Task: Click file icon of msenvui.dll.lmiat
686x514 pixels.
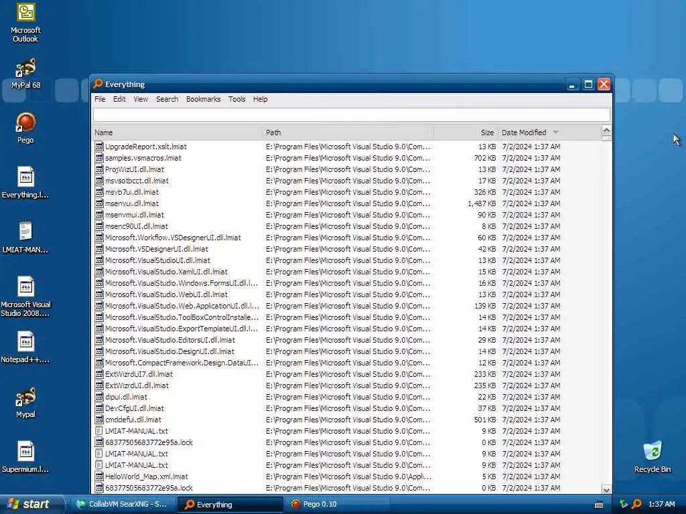Action: 99,203
